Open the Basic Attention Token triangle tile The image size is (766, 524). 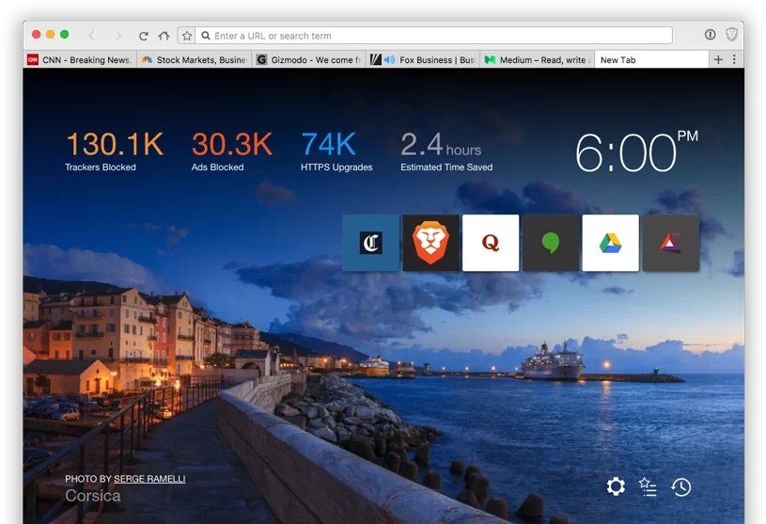(x=670, y=243)
